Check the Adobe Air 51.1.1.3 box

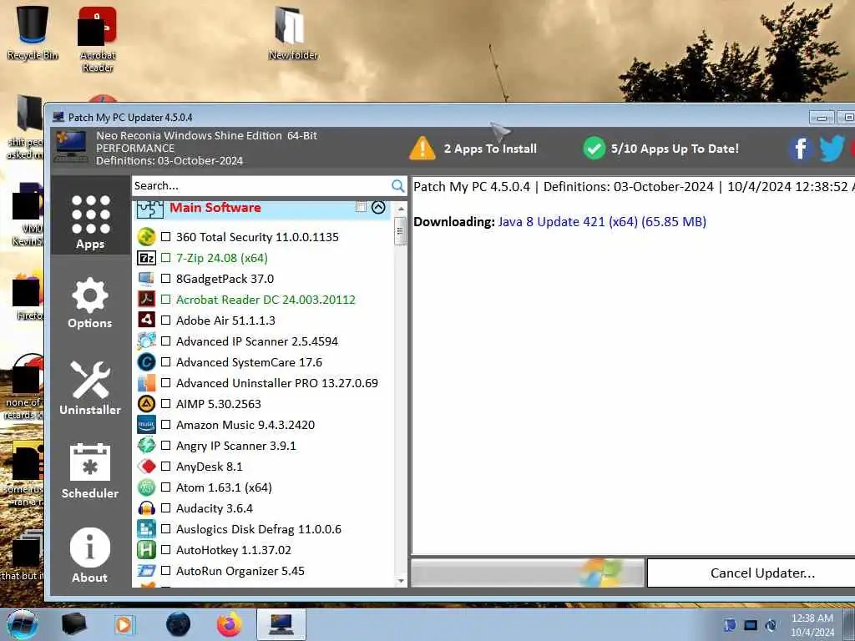tap(166, 320)
